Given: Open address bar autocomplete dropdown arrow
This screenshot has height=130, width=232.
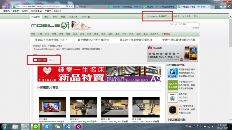Looking at the screenshot, I should tap(69, 6).
